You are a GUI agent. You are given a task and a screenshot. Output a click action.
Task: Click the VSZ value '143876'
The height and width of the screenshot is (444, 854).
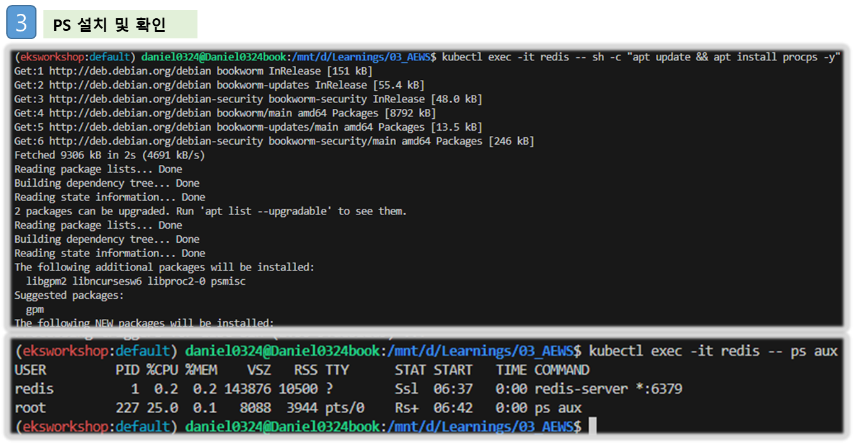point(248,389)
